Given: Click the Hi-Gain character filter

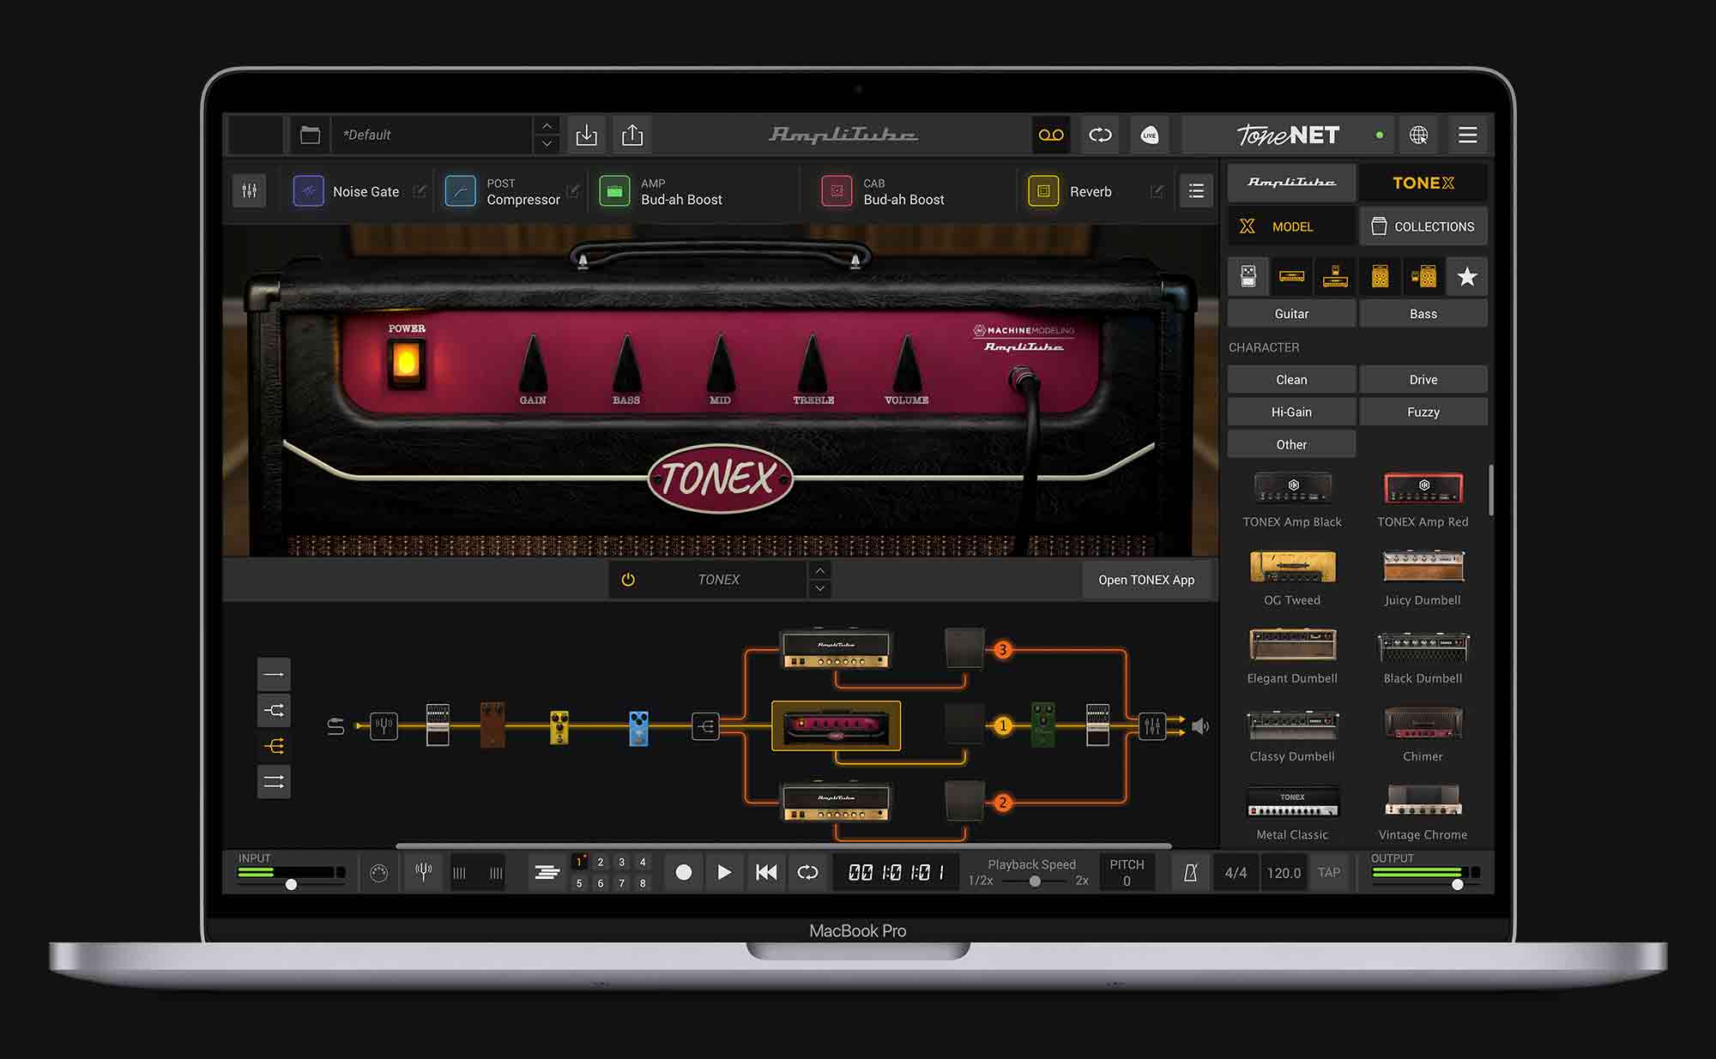Looking at the screenshot, I should tap(1290, 411).
